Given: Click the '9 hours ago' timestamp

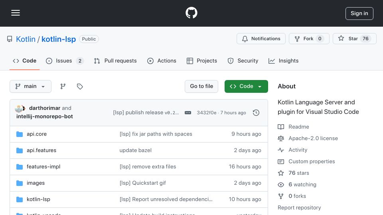Looking at the screenshot, I should click(246, 134).
